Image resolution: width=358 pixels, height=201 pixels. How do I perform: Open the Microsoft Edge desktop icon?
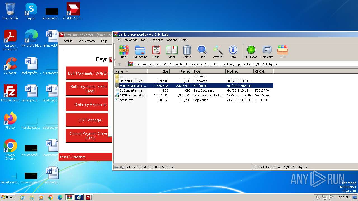coord(31,39)
